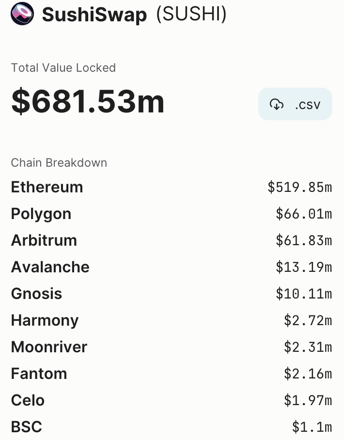
Task: Select the Celo chain entry
Action: click(28, 400)
